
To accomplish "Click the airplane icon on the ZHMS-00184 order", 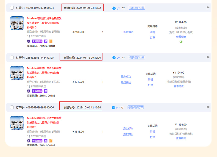I will (46, 41).
